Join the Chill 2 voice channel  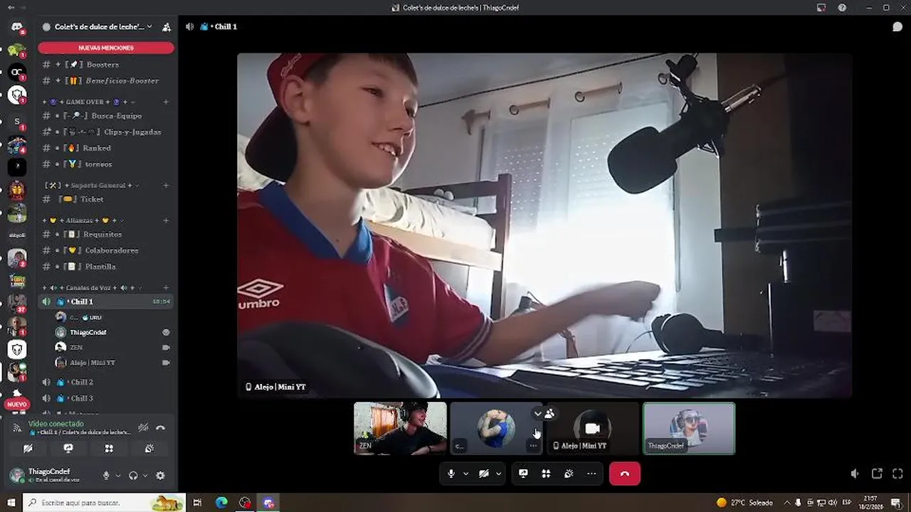[x=106, y=383]
